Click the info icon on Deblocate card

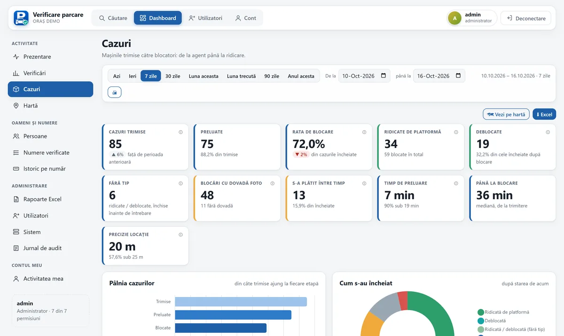click(x=548, y=132)
